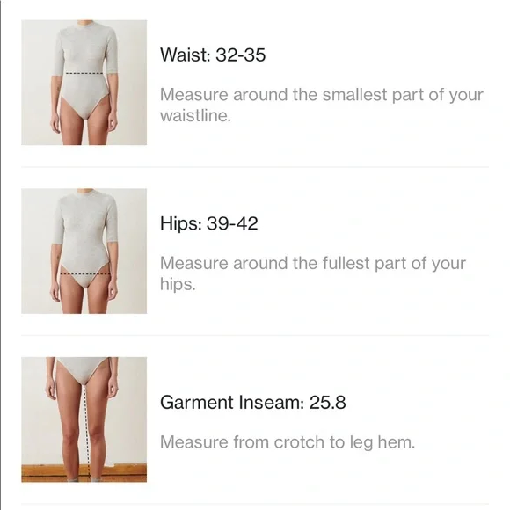Click the word 'waistline.' in the description
The width and height of the screenshot is (510, 510).
[x=195, y=116]
